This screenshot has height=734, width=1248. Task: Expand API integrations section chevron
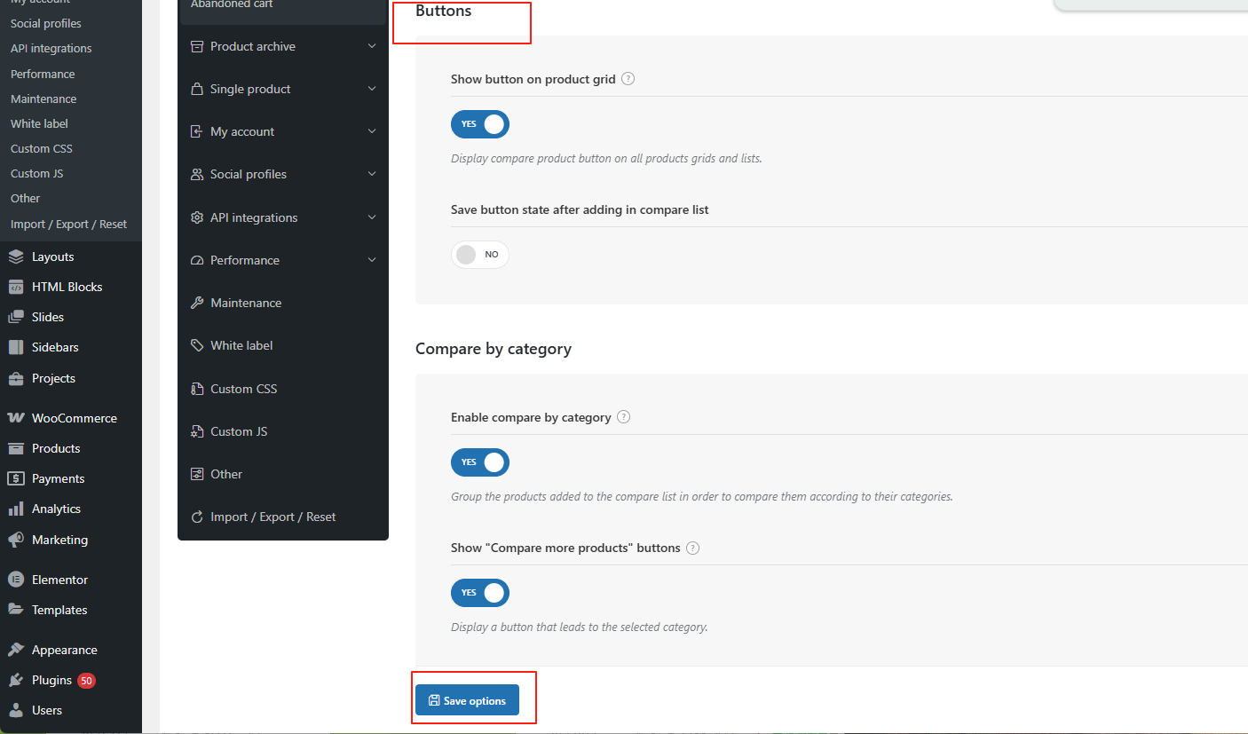(x=372, y=217)
